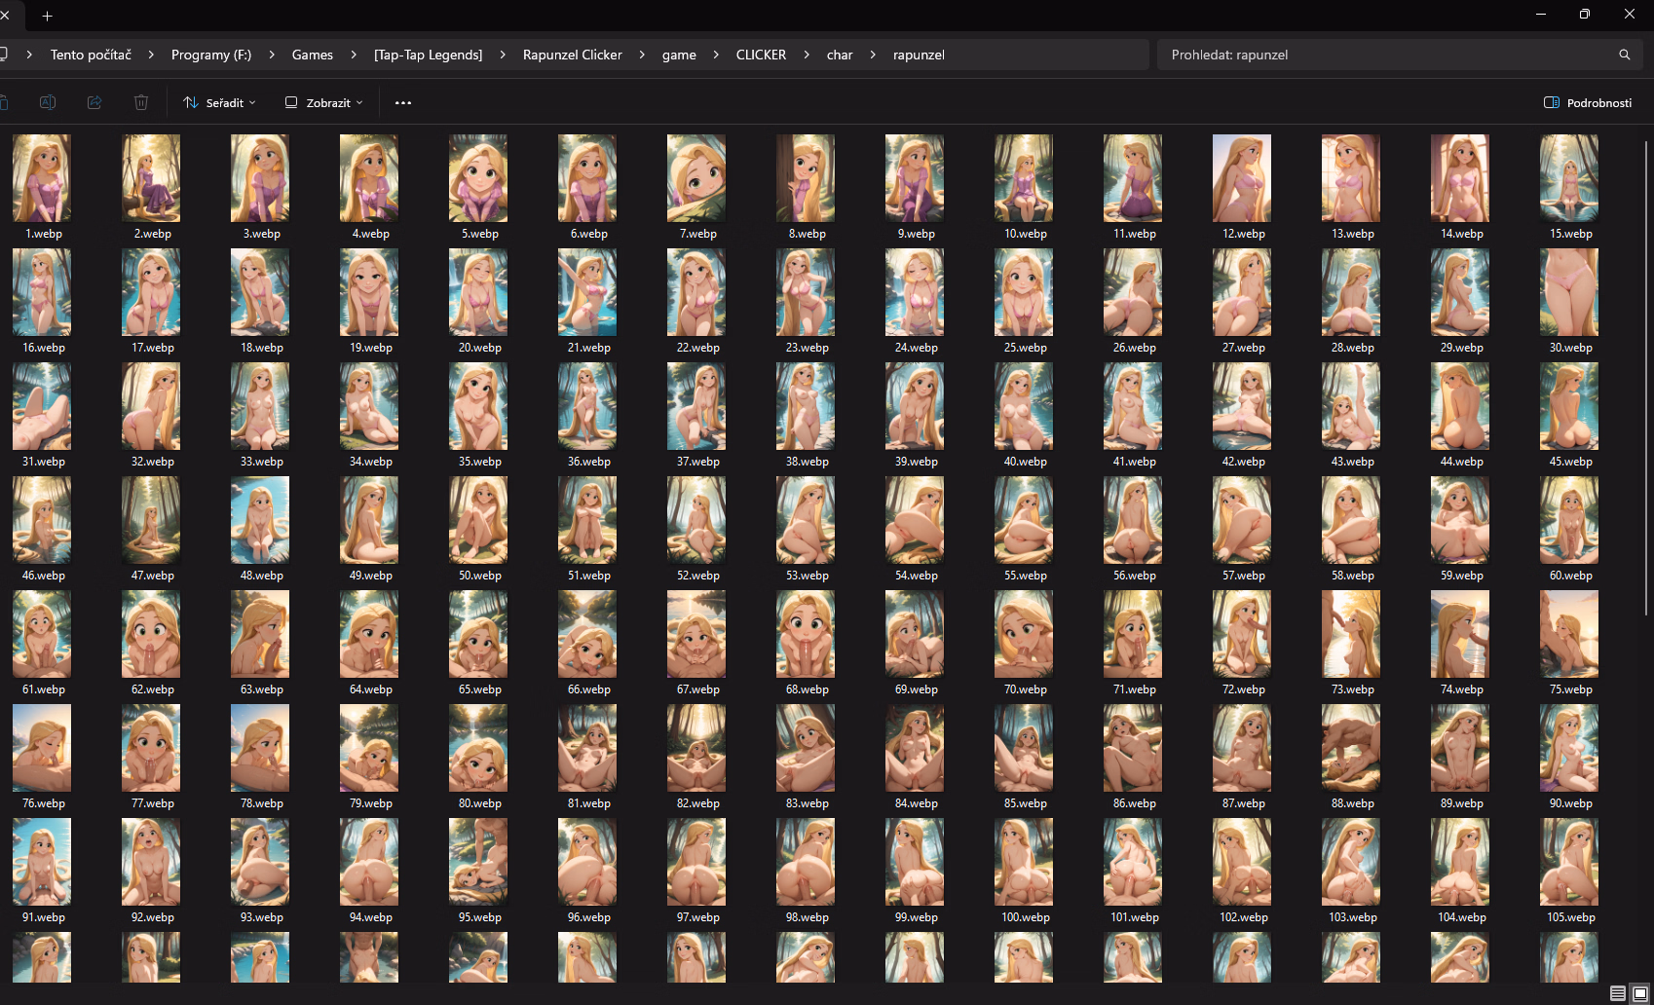
Task: Switch to large thumbnails view in status bar
Action: [x=1639, y=993]
